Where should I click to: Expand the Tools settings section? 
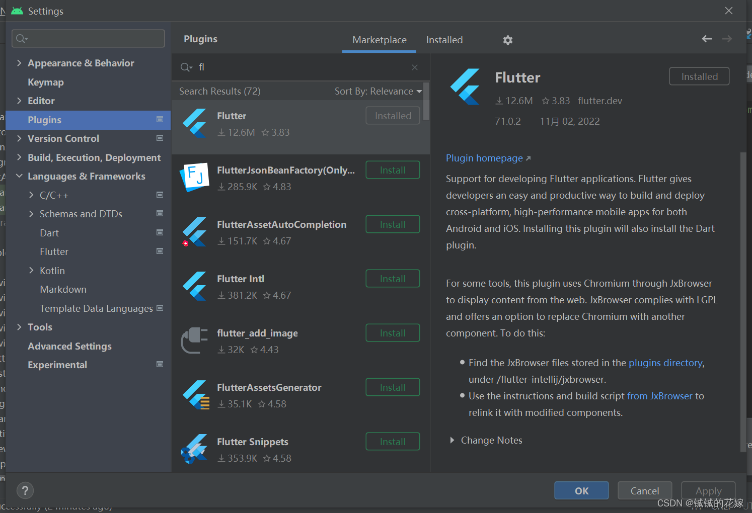19,327
